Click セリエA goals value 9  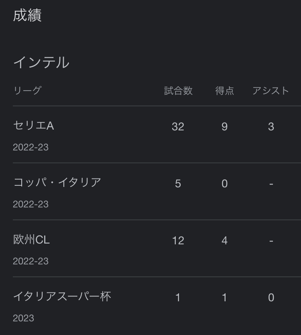tap(224, 127)
